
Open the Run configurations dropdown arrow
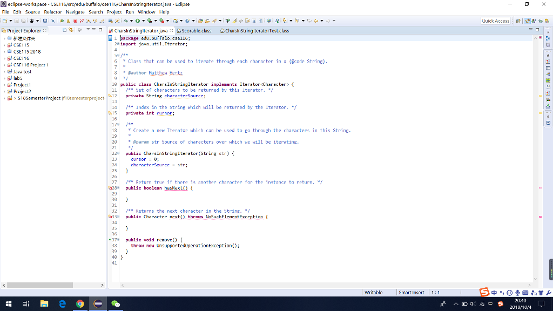(143, 21)
